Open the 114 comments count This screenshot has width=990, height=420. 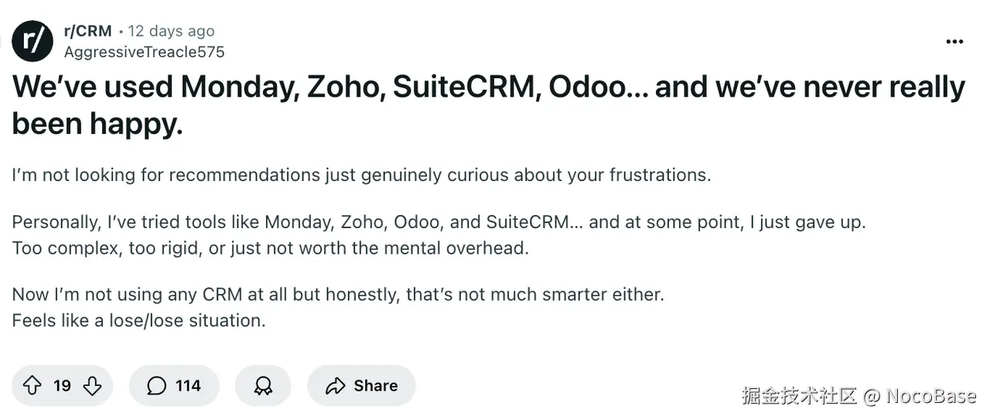188,385
